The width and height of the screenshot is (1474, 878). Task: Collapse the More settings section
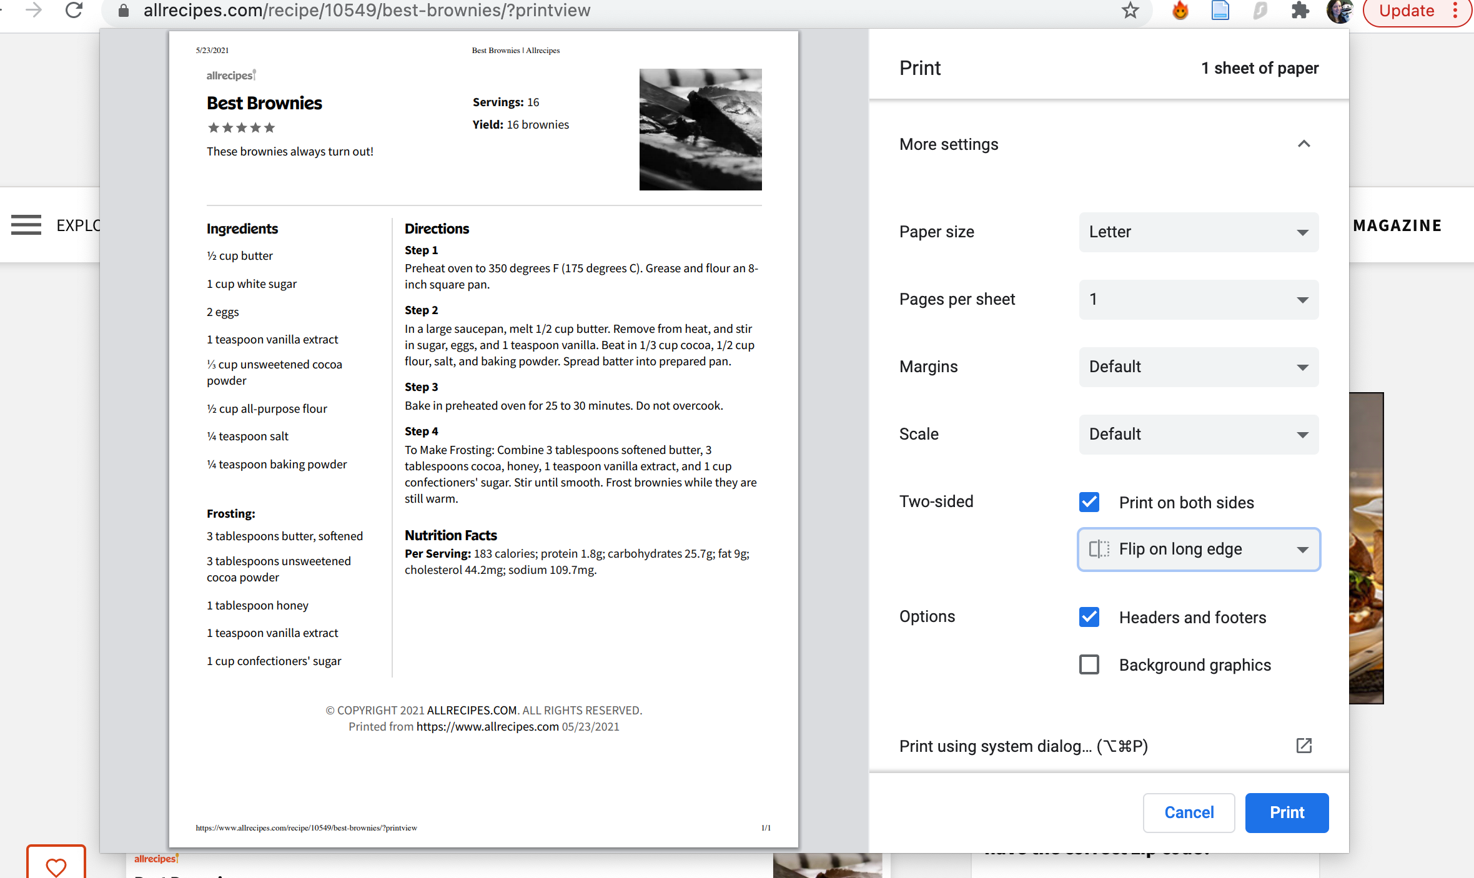tap(1304, 144)
